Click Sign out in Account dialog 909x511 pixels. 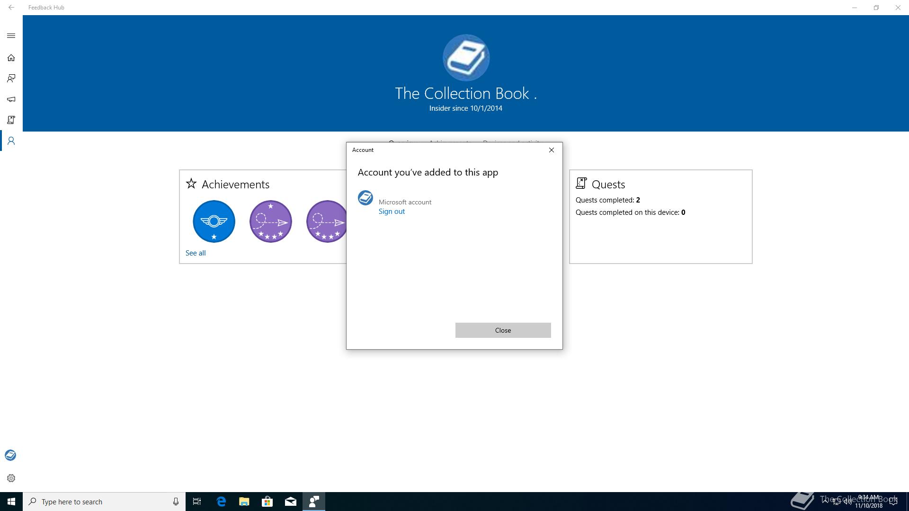point(392,211)
